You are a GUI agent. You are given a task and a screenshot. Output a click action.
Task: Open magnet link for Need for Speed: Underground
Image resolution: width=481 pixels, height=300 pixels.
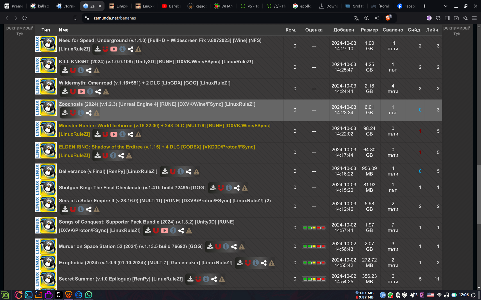tap(105, 49)
